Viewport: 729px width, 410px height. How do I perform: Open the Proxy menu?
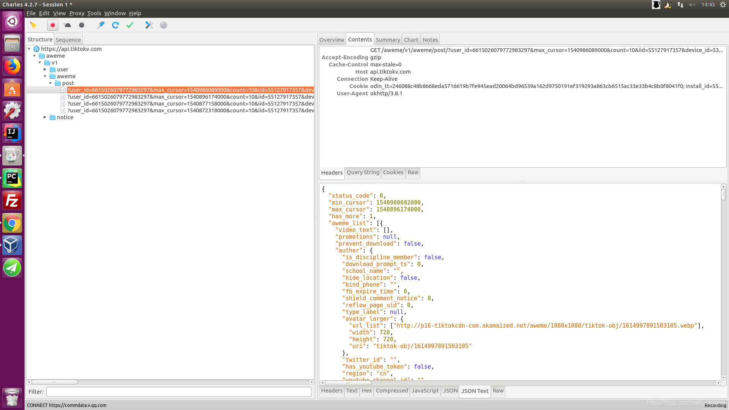[x=77, y=13]
